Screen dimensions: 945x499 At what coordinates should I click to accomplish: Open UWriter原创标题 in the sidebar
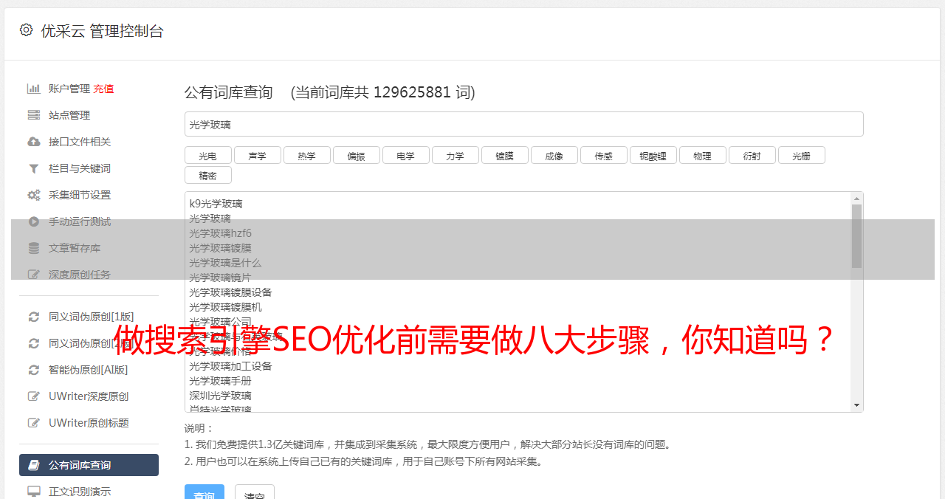(x=89, y=423)
